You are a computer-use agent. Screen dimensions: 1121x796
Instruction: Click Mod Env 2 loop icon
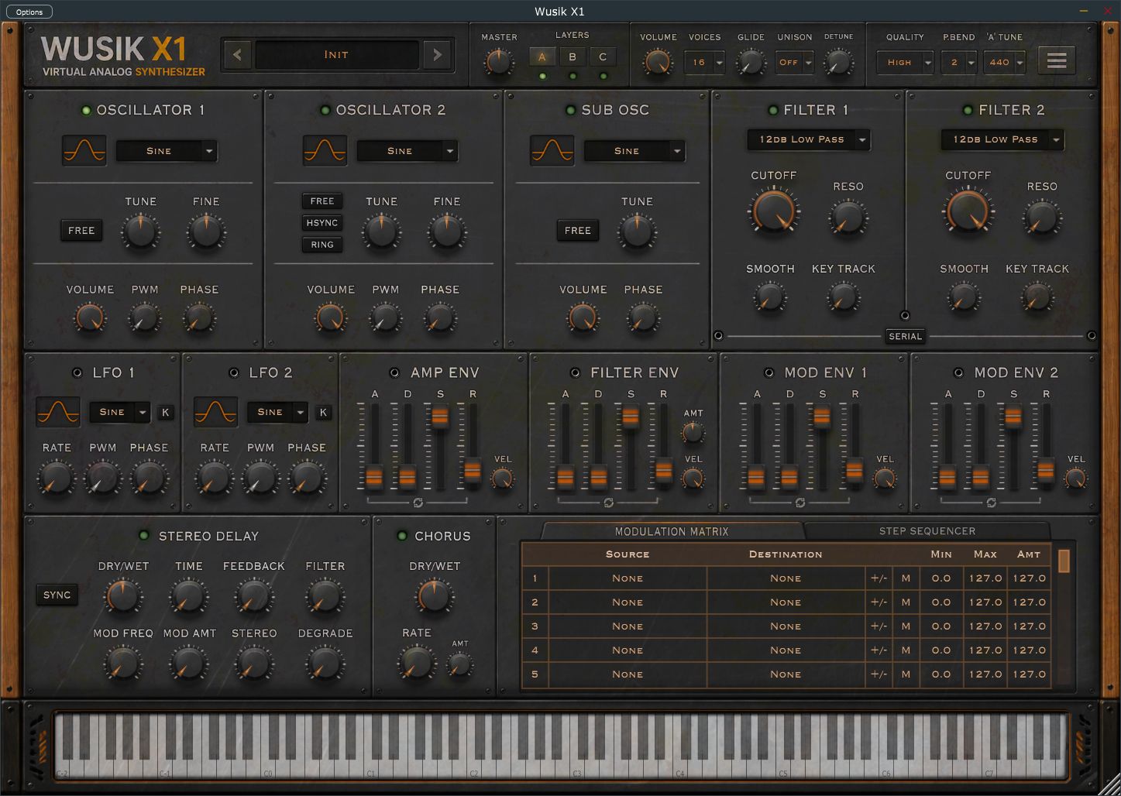pyautogui.click(x=991, y=503)
